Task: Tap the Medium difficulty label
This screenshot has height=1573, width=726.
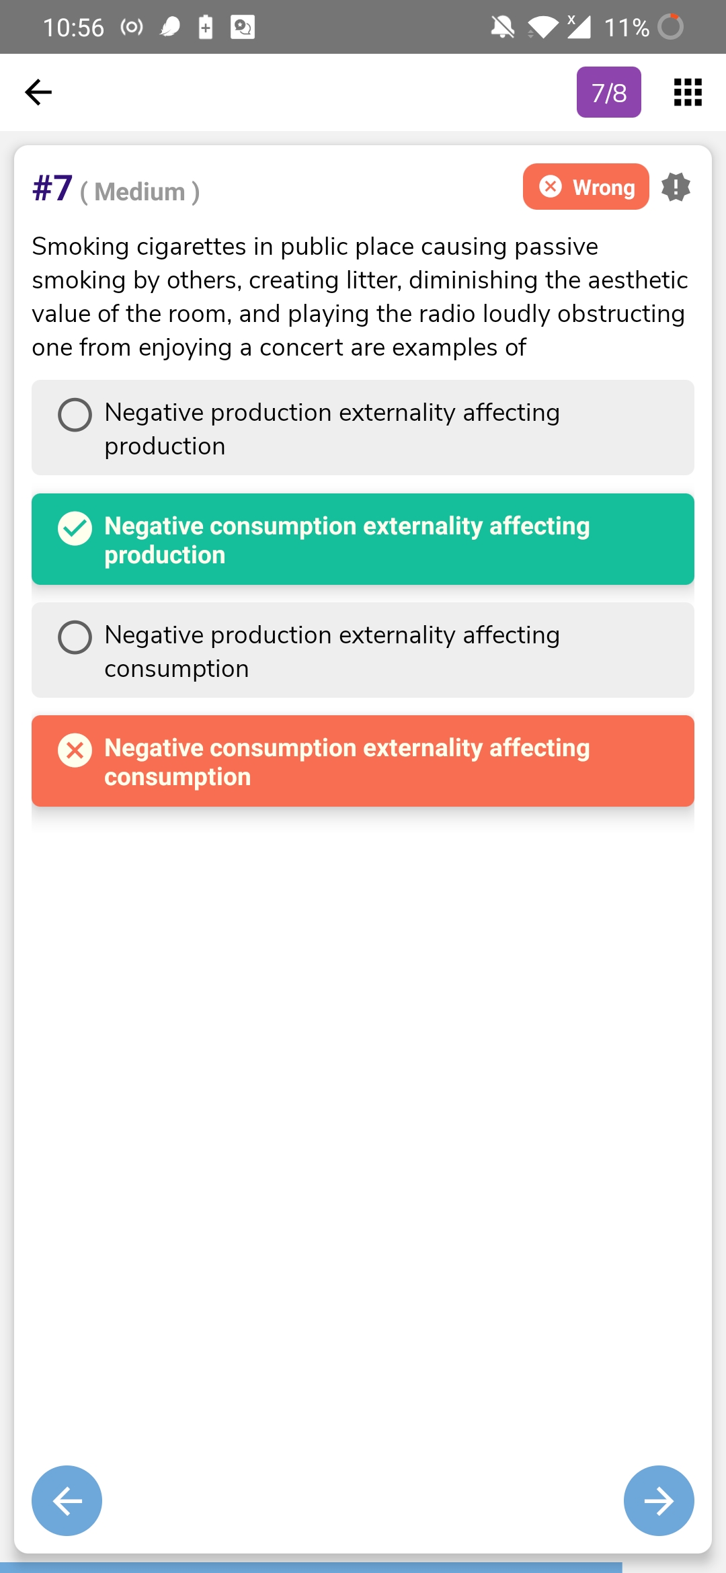Action: [140, 192]
